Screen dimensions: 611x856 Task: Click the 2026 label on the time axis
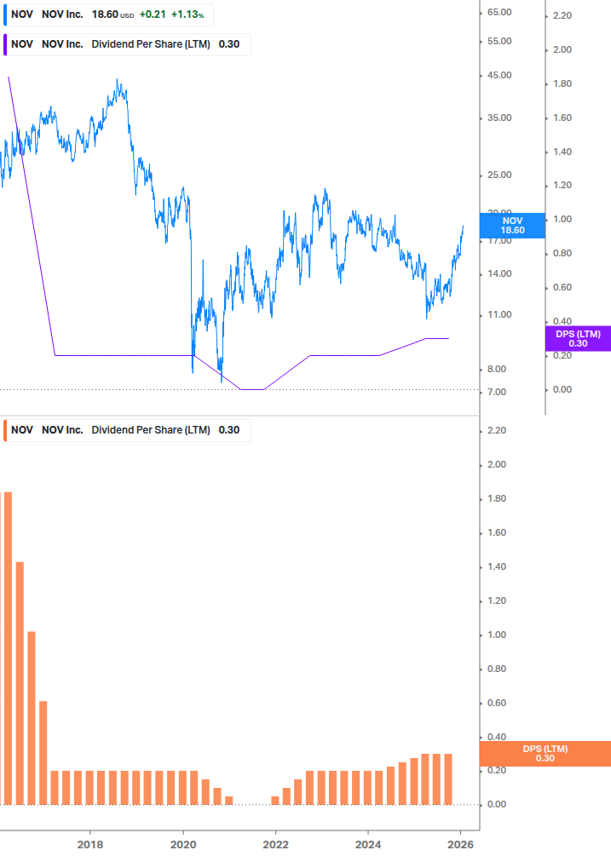pos(460,845)
